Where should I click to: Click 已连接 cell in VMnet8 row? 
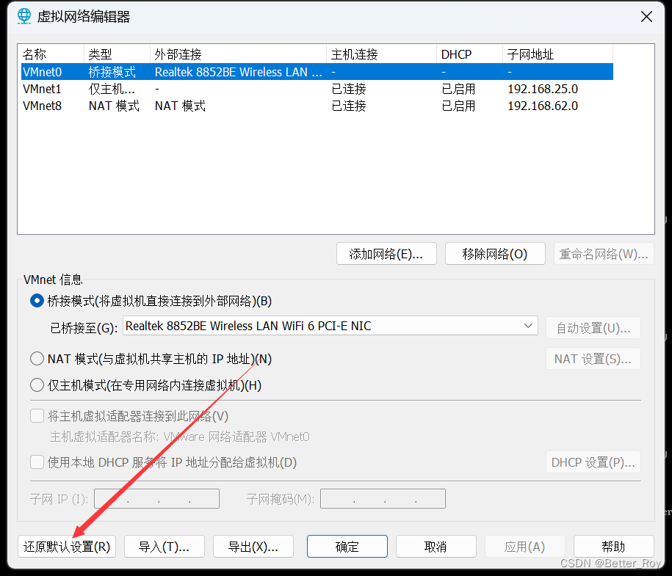click(349, 106)
